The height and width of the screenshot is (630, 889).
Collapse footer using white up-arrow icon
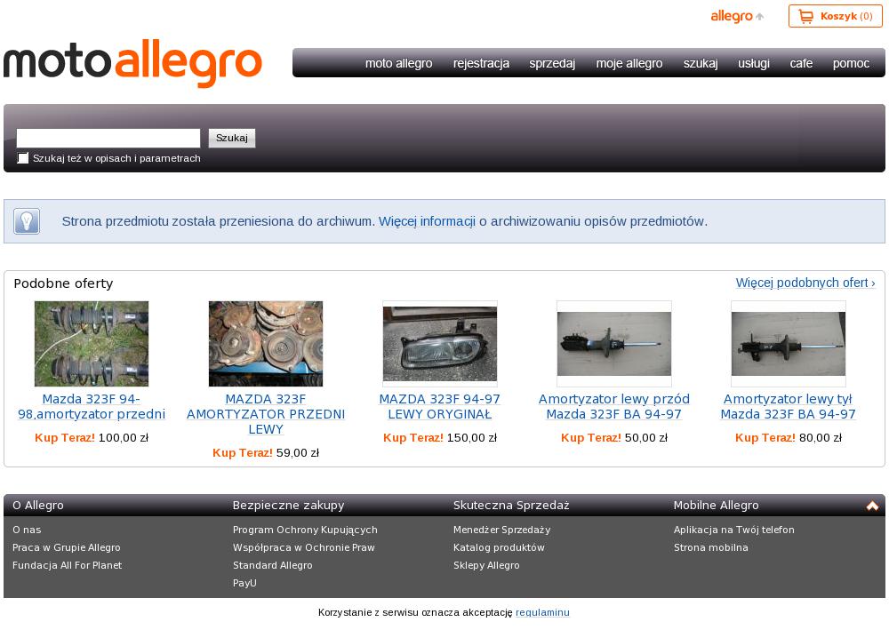[x=872, y=506]
